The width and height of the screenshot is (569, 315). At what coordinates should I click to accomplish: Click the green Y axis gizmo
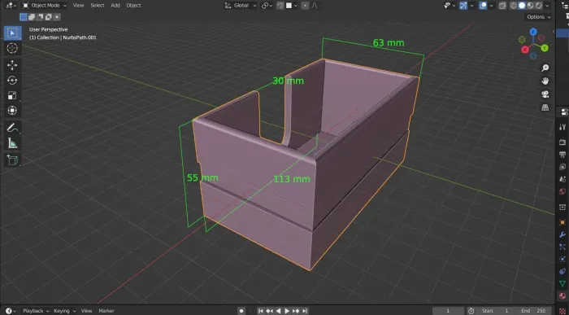(x=545, y=48)
